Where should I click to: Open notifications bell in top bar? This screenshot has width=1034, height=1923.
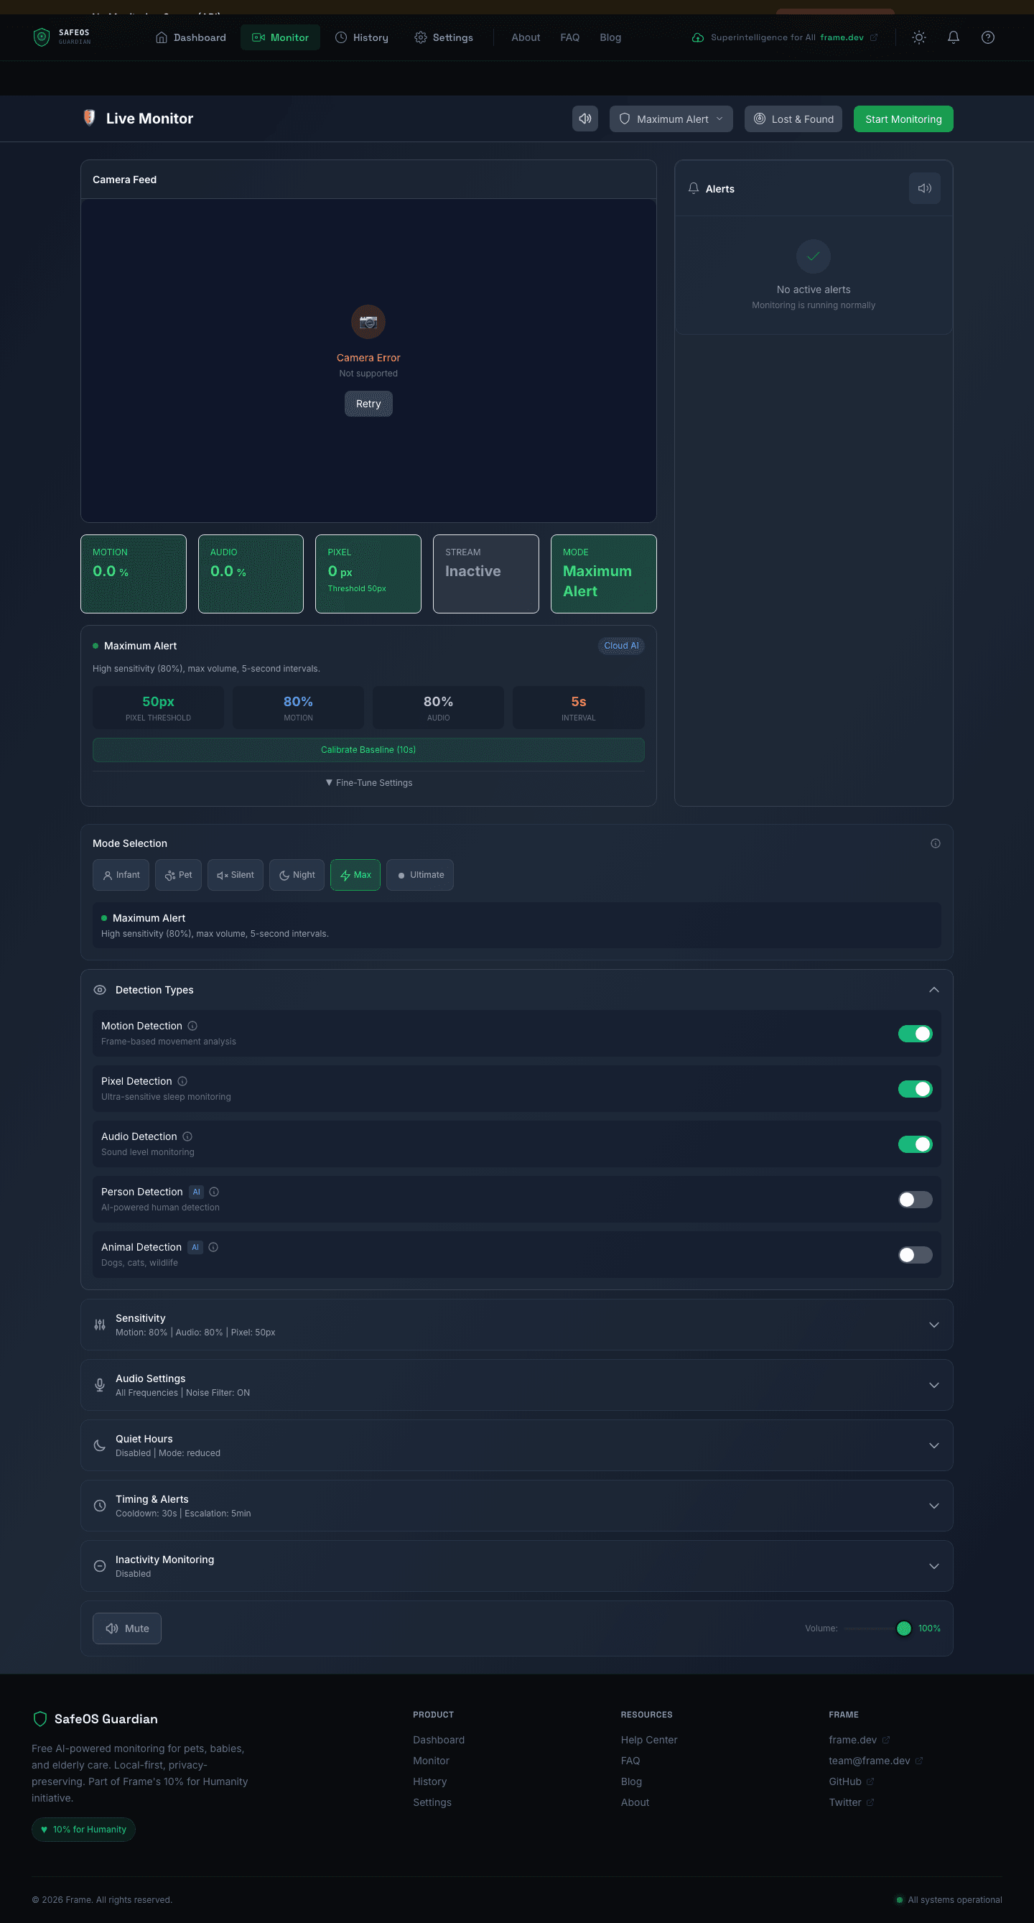click(x=953, y=37)
